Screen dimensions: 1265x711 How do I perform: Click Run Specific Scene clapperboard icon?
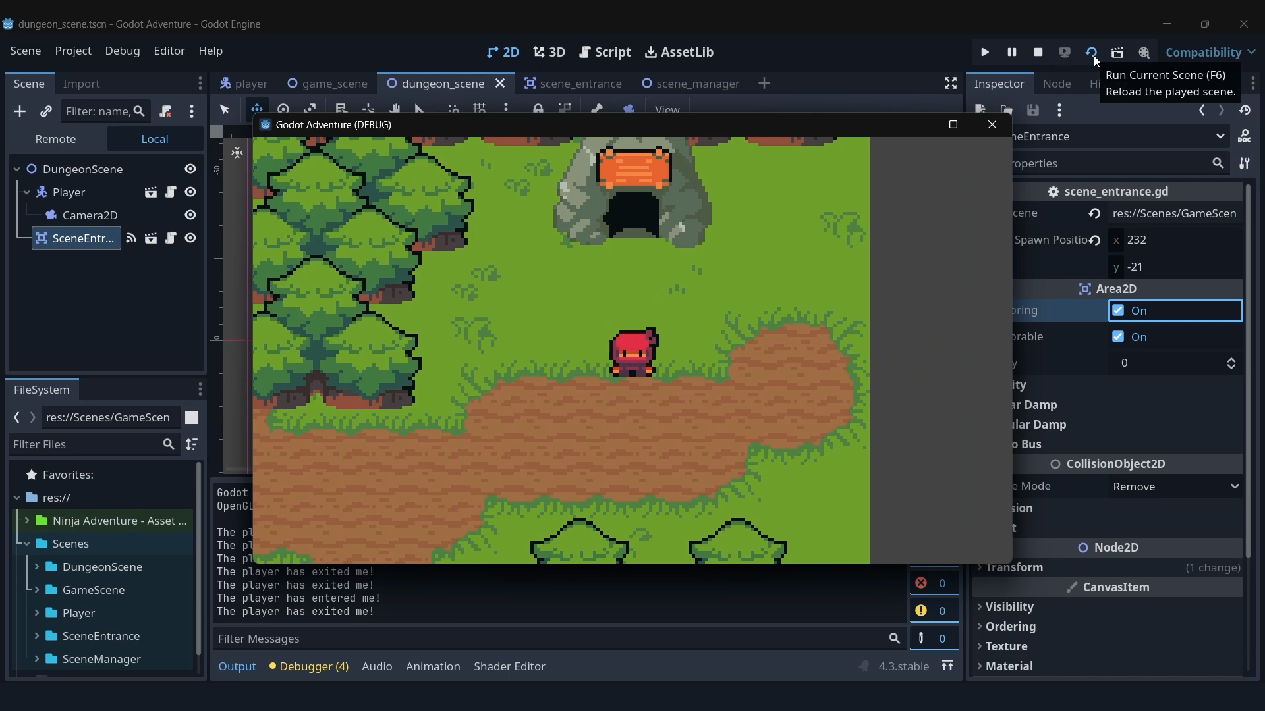[1117, 52]
